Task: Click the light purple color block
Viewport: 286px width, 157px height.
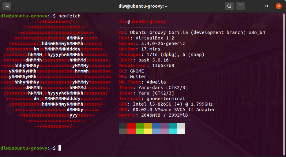Action: pos(164,131)
